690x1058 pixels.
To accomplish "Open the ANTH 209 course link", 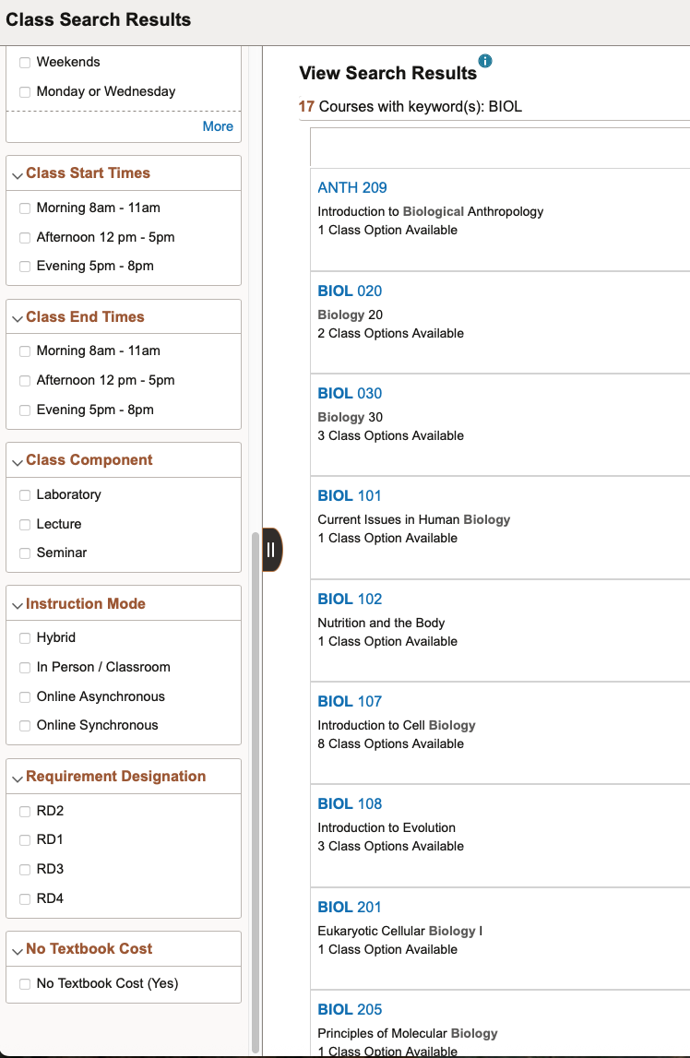I will point(351,187).
